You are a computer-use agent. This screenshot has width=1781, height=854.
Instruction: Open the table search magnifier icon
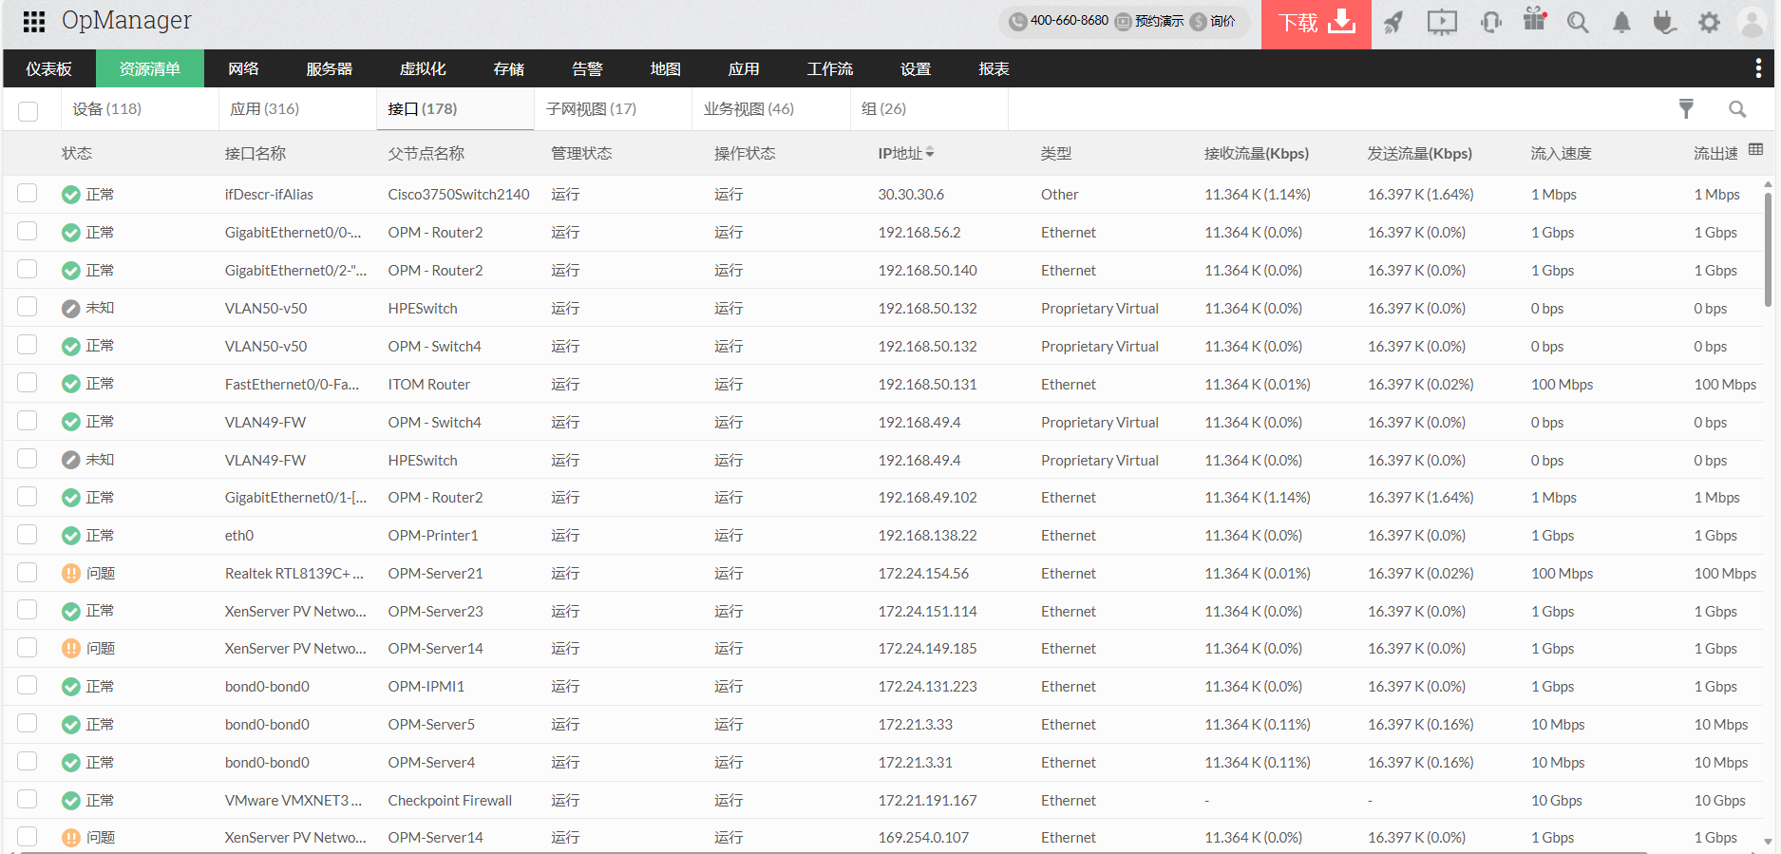[1737, 109]
